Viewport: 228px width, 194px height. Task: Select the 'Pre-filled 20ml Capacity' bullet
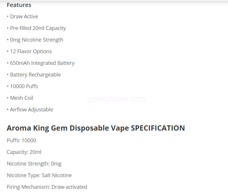(x=38, y=28)
